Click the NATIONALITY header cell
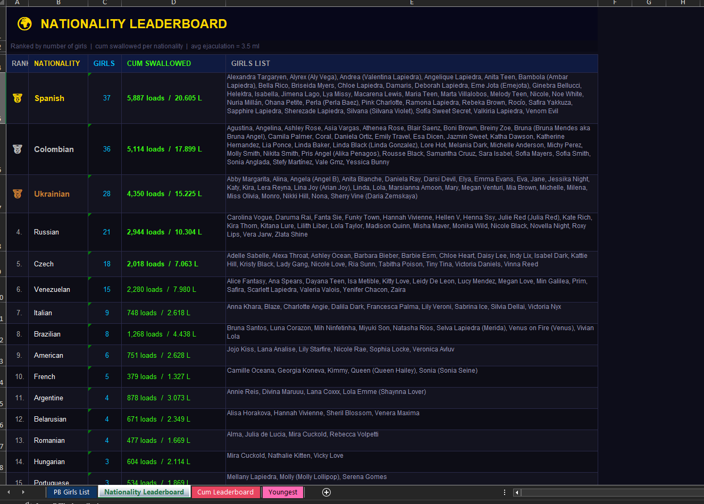Screen dimensions: 704x504 pyautogui.click(x=57, y=63)
